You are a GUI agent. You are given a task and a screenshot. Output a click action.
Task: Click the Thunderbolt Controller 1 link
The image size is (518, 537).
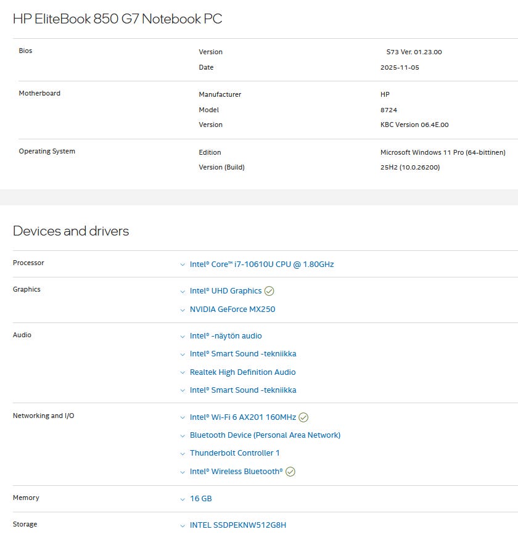234,453
